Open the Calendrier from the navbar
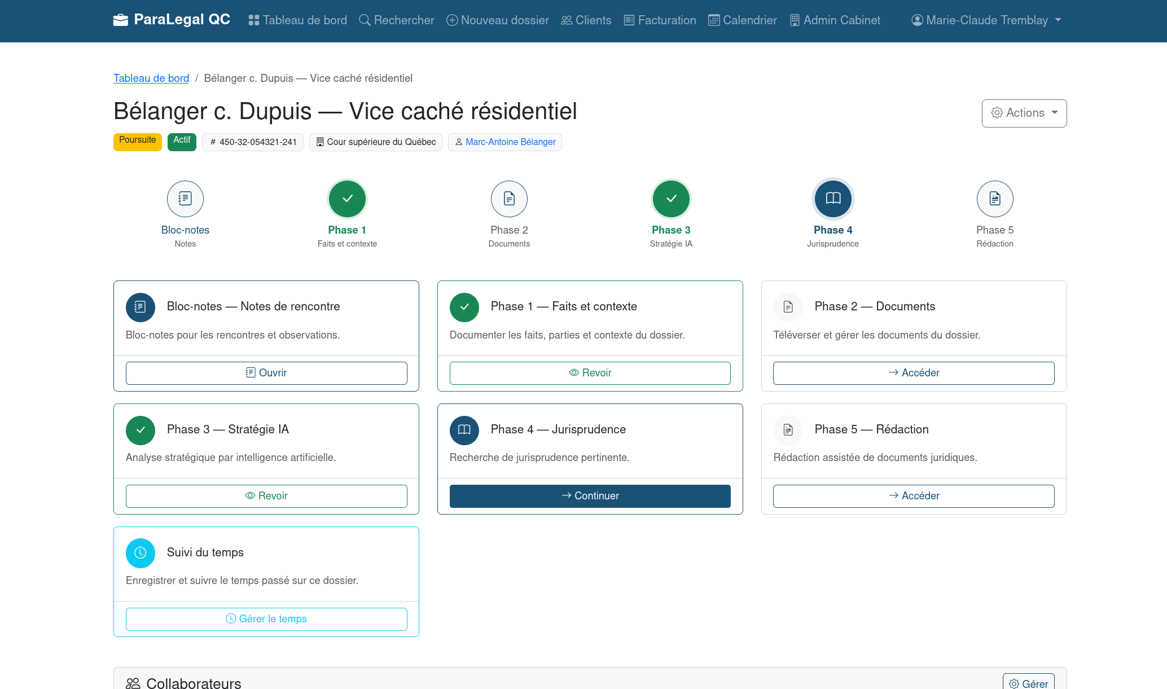 pyautogui.click(x=742, y=20)
